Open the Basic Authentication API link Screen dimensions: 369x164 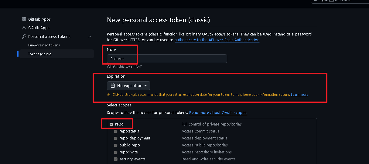[x=217, y=40]
